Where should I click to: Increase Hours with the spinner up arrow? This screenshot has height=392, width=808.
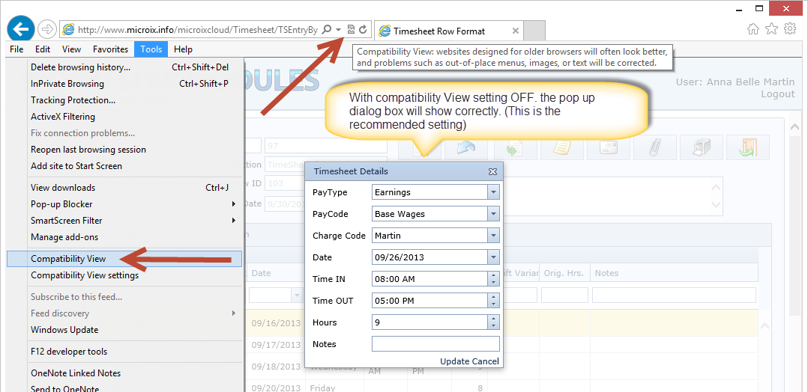click(493, 319)
